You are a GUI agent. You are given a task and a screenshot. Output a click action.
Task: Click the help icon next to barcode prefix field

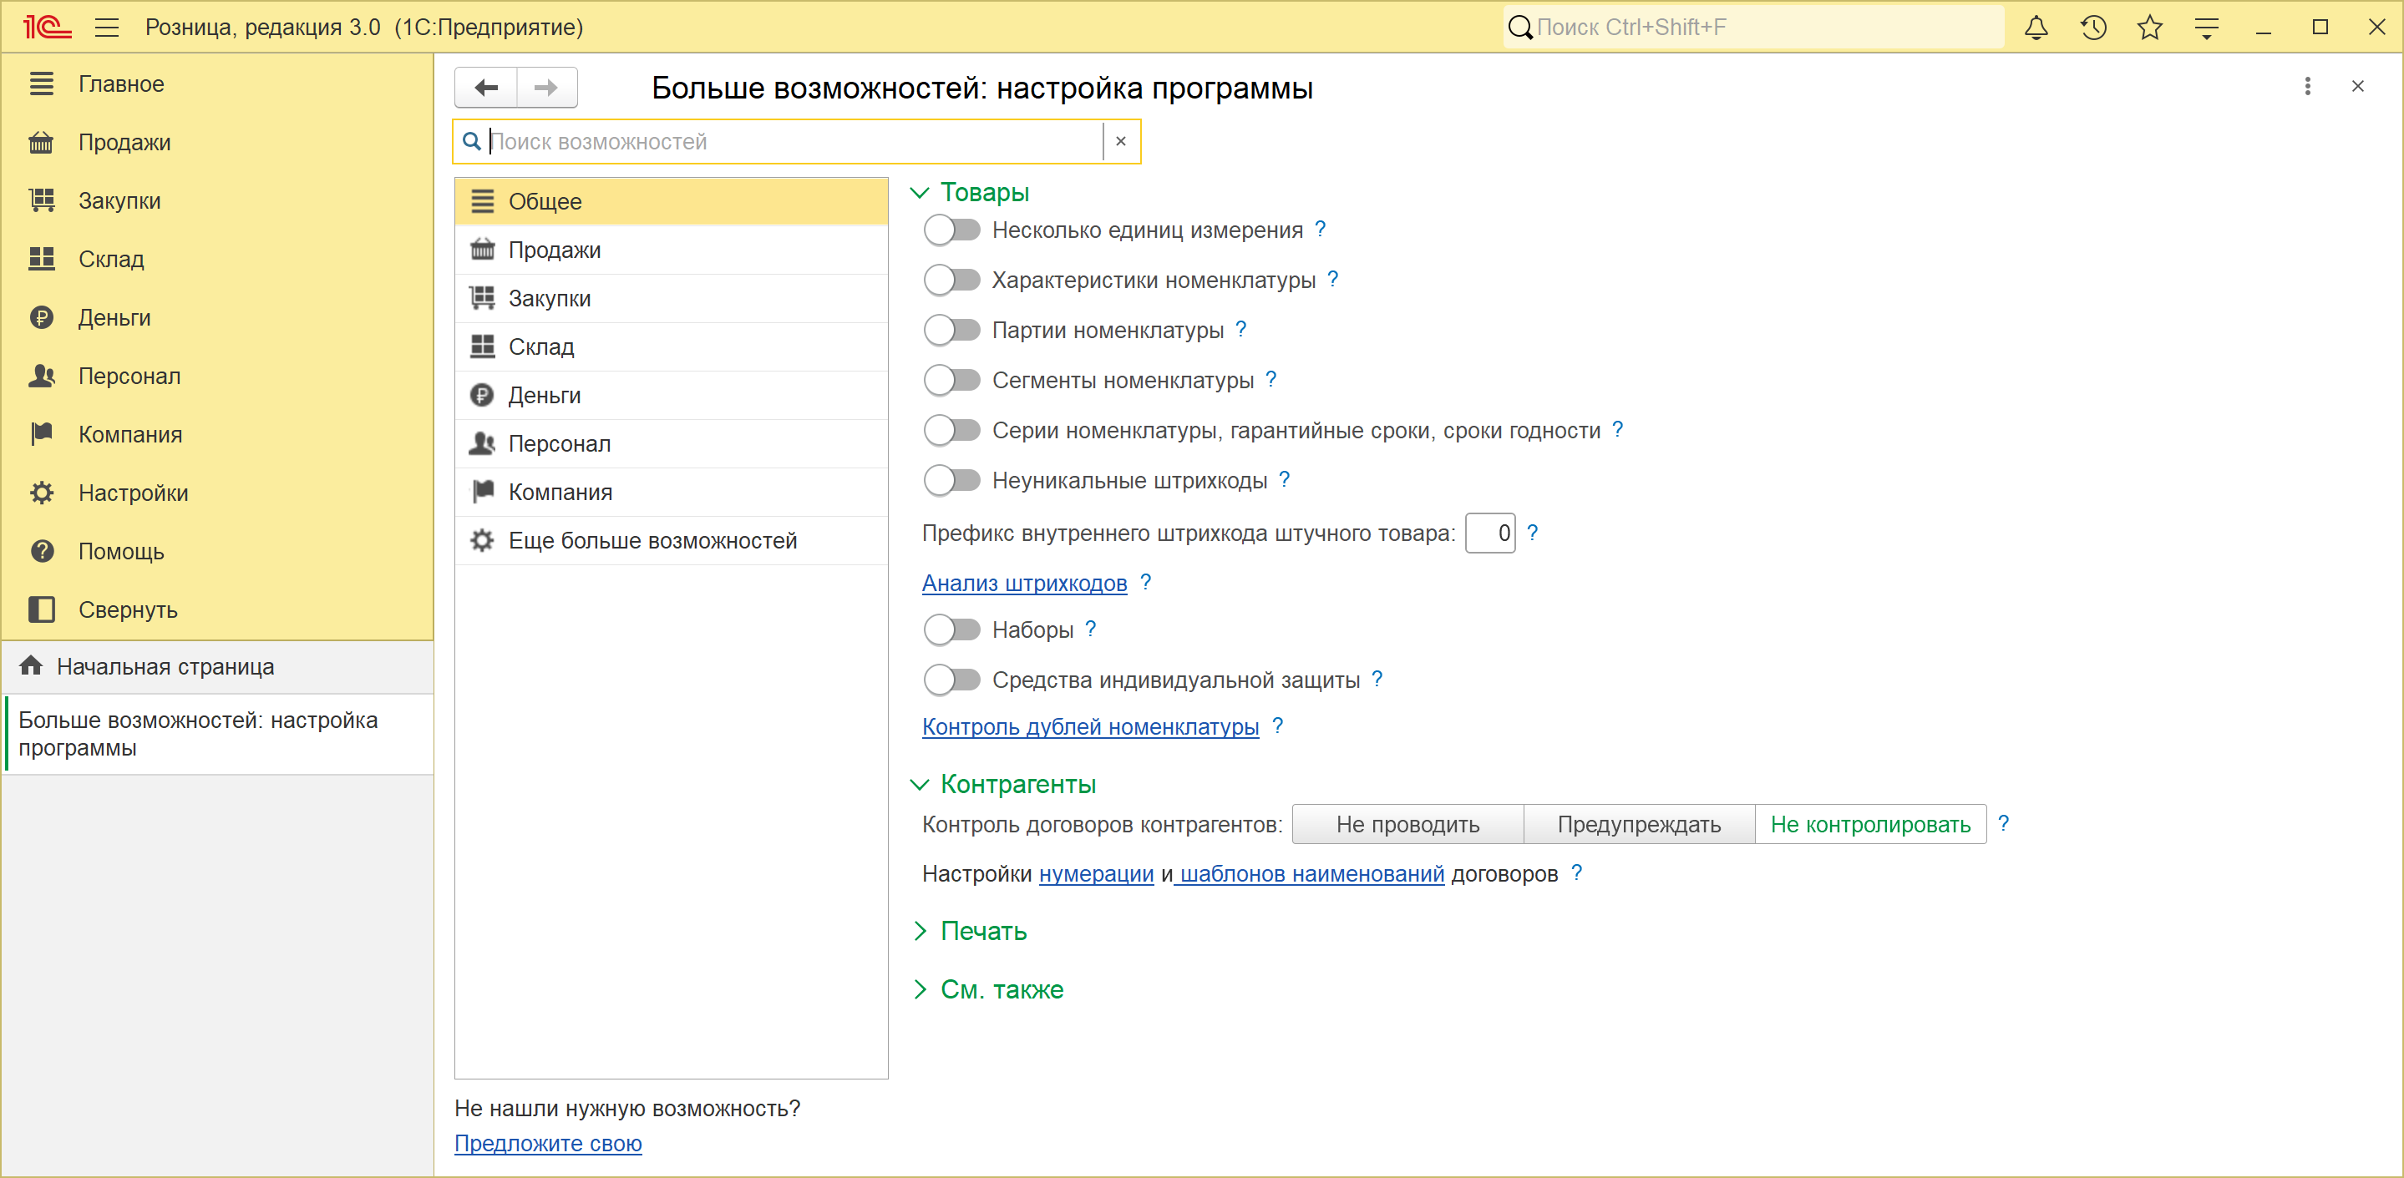[x=1533, y=533]
